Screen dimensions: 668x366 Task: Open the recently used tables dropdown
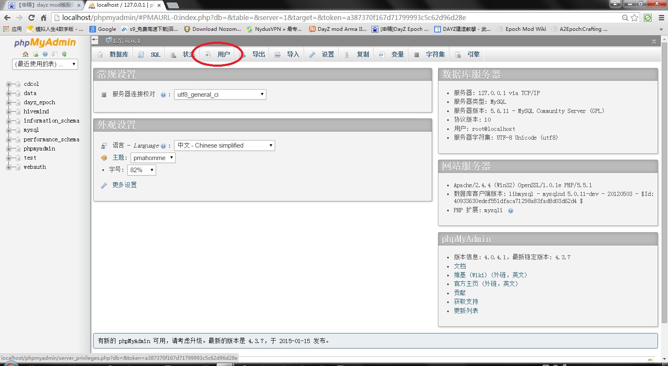point(45,64)
